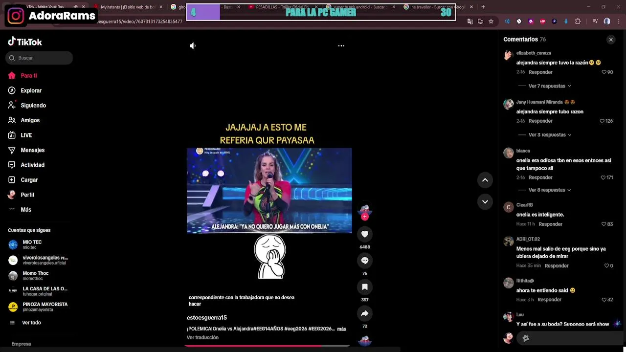
Task: Expand caption with the más link
Action: point(341,329)
